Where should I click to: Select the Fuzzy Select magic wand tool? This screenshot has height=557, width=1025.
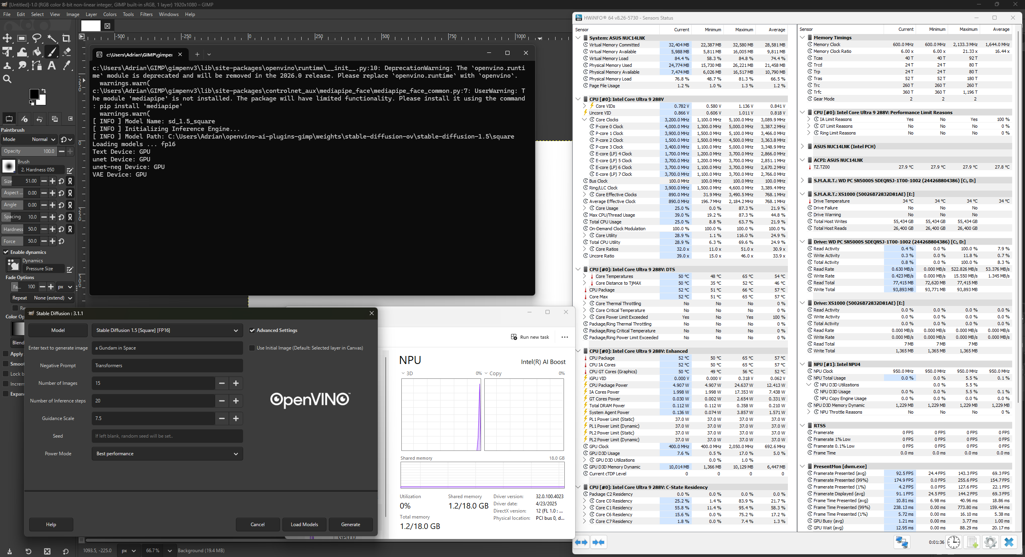[x=52, y=38]
